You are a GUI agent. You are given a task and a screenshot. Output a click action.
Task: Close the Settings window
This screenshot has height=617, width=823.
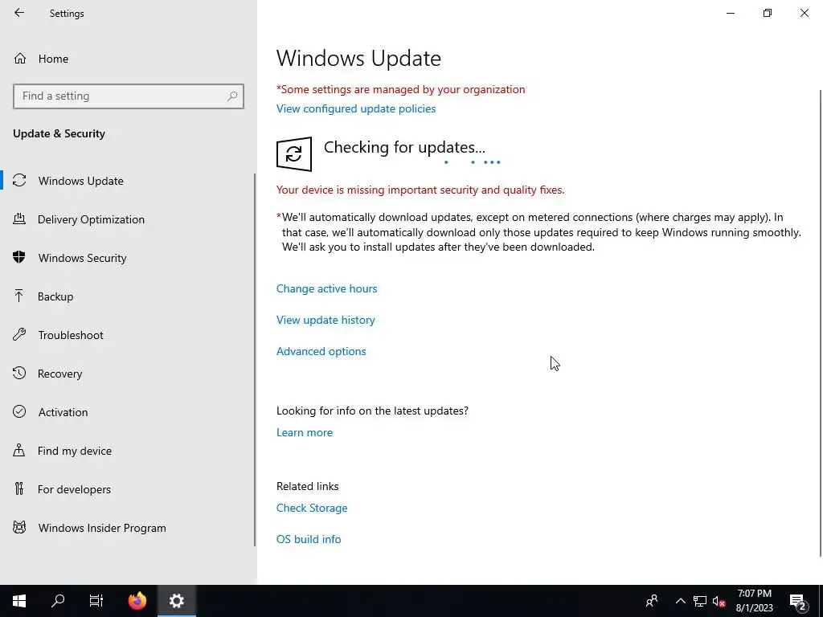[x=804, y=13]
